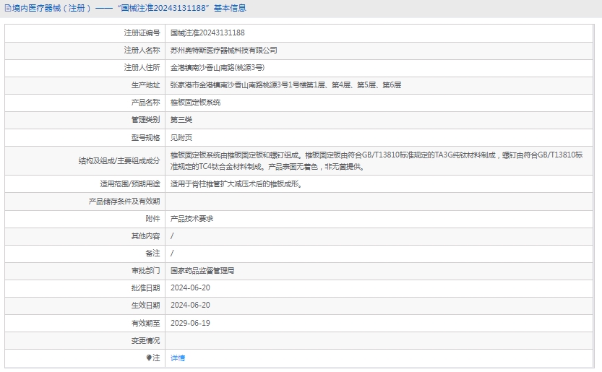Open the 详情 details link

pyautogui.click(x=178, y=358)
